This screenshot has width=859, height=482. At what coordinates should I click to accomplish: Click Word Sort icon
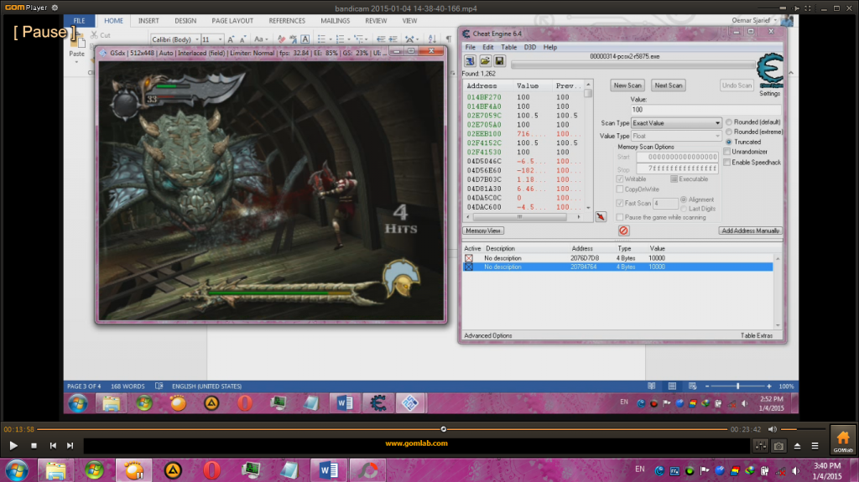coord(432,39)
